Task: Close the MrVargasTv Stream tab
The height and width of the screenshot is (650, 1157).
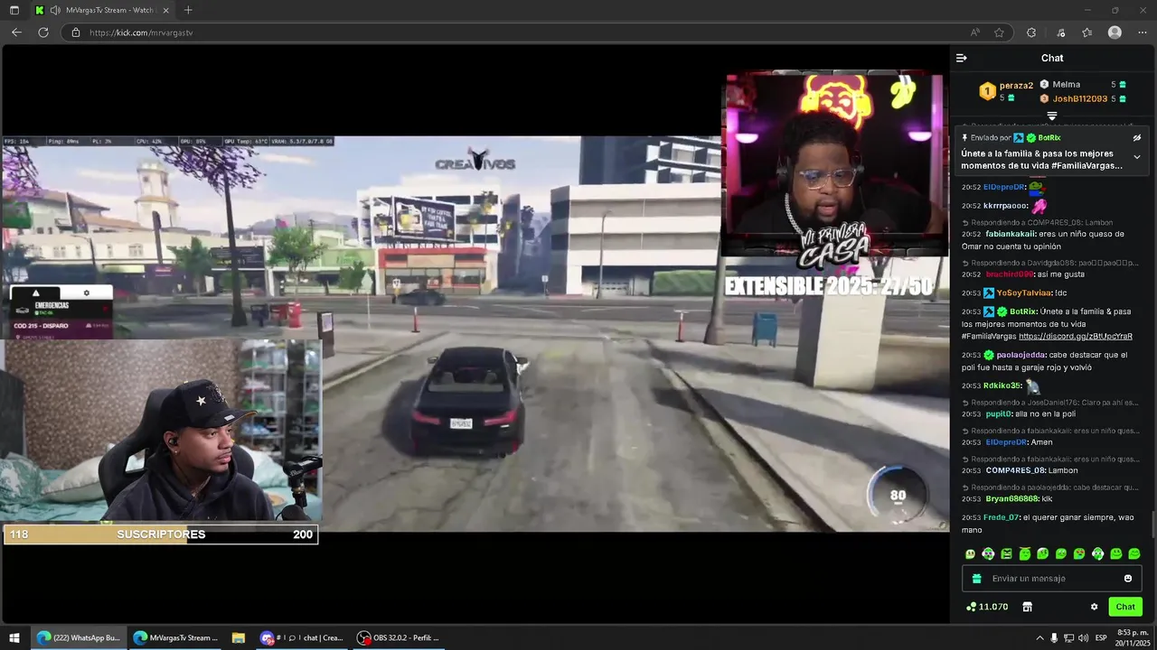Action: click(165, 10)
